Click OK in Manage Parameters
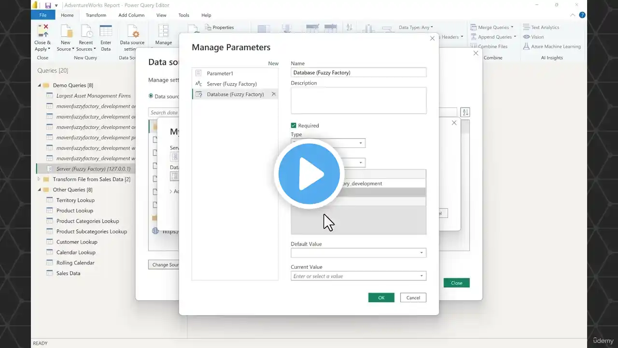 (x=381, y=298)
